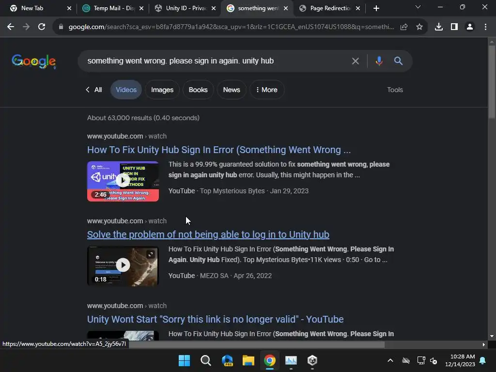Click the address bar URL
This screenshot has height=372, width=496.
point(231,27)
